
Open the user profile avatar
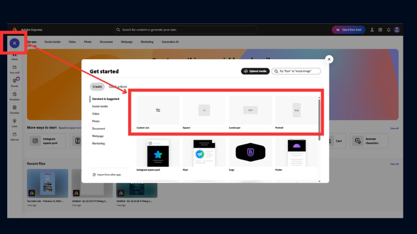point(397,30)
